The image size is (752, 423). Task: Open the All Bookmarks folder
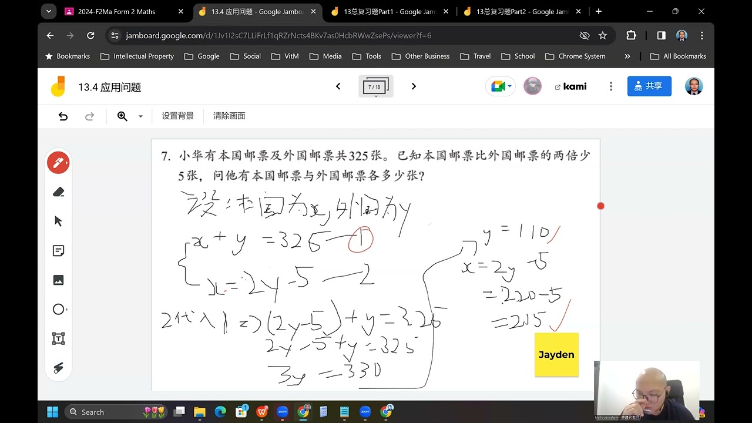pos(679,56)
